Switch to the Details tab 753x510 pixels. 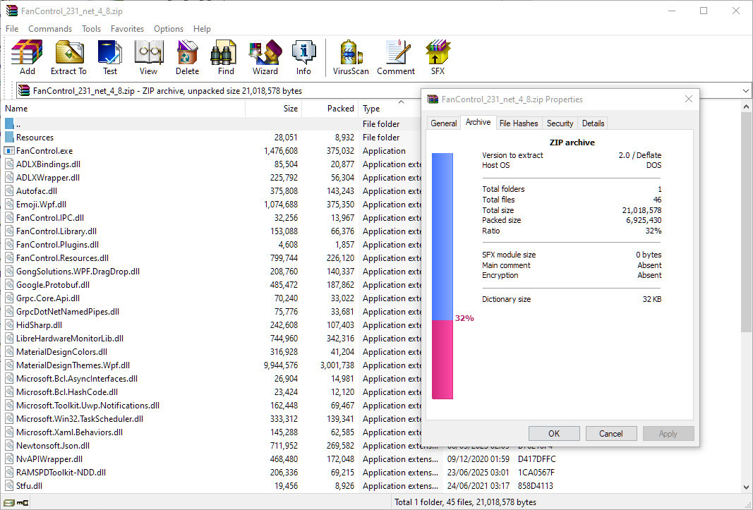[x=593, y=123]
